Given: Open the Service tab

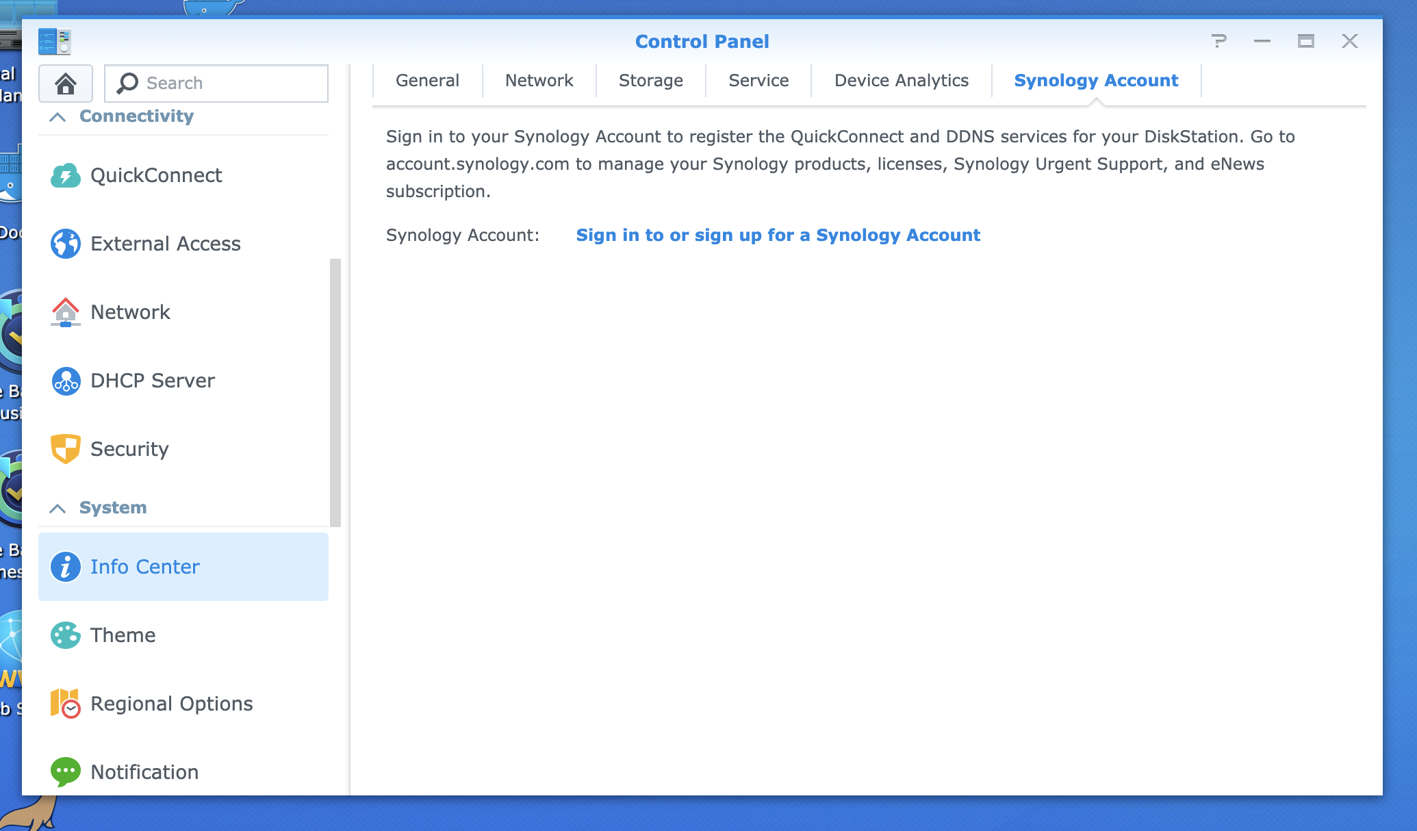Looking at the screenshot, I should pos(758,80).
